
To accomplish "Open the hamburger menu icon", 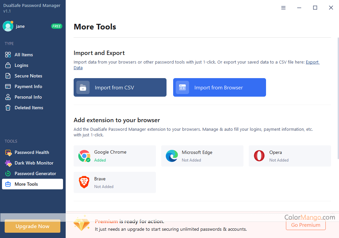I will coord(283,8).
